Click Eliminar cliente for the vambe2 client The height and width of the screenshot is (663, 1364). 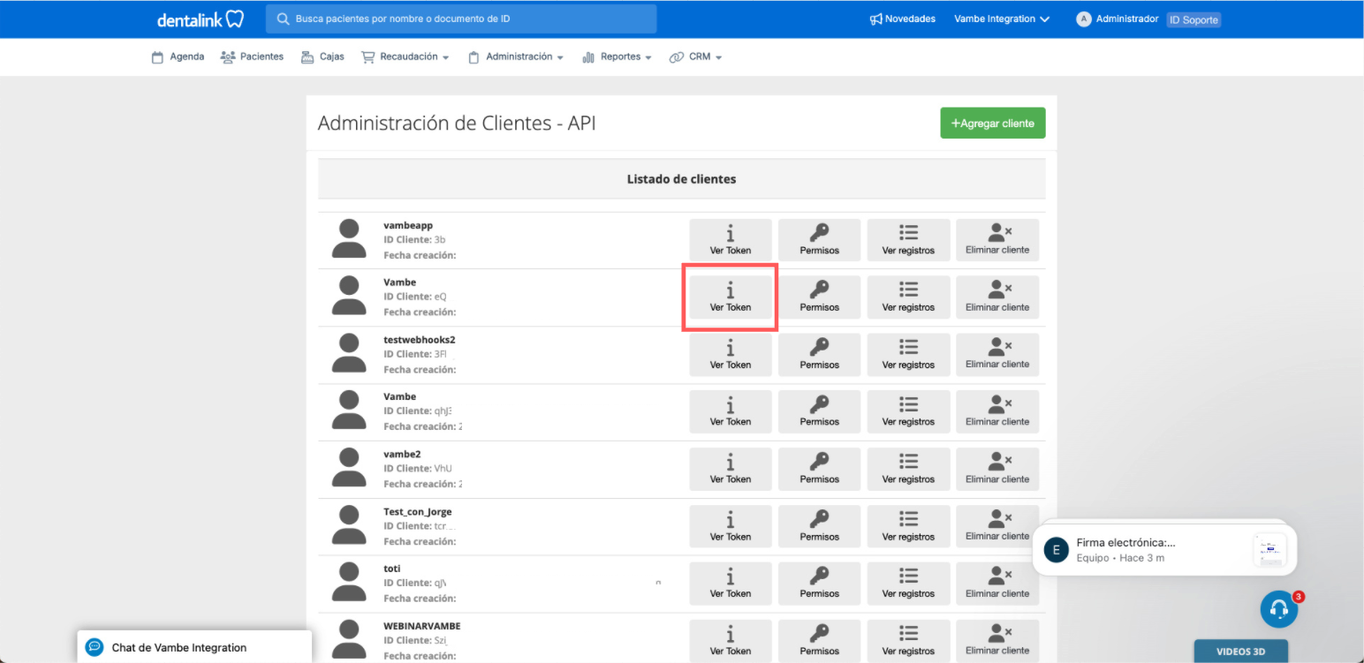[996, 469]
